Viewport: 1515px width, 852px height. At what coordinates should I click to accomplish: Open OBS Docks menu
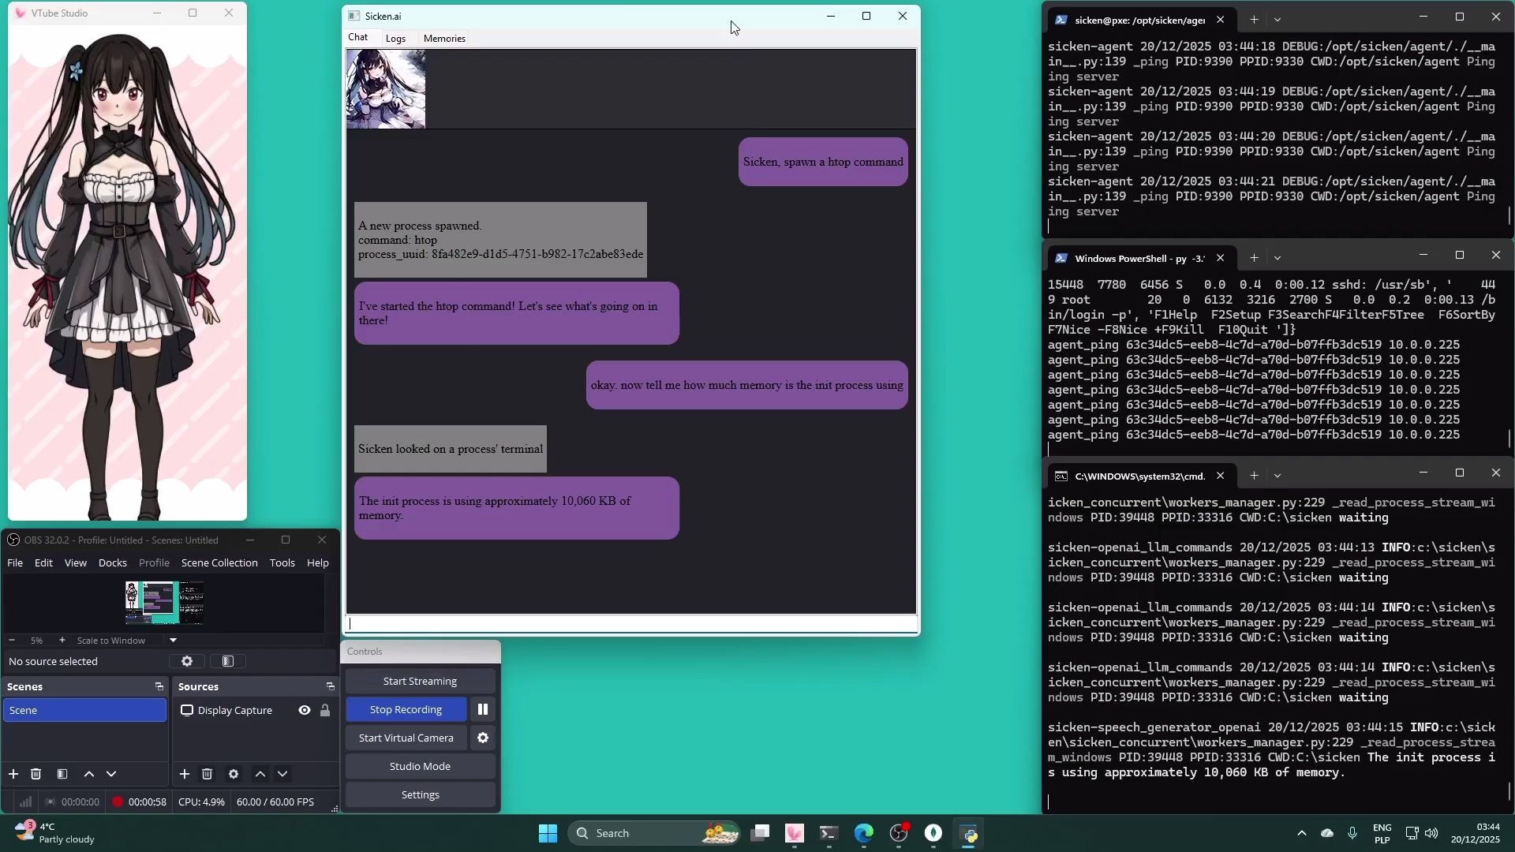click(x=113, y=562)
